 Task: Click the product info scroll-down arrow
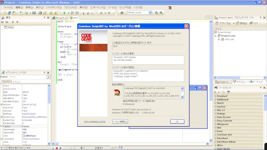pos(182,97)
